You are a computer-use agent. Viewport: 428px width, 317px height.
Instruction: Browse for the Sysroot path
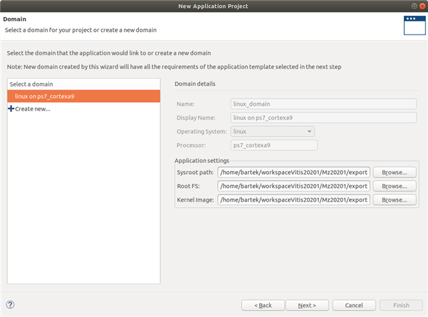click(x=395, y=172)
